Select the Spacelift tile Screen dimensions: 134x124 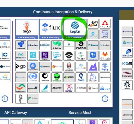[x=33, y=88]
